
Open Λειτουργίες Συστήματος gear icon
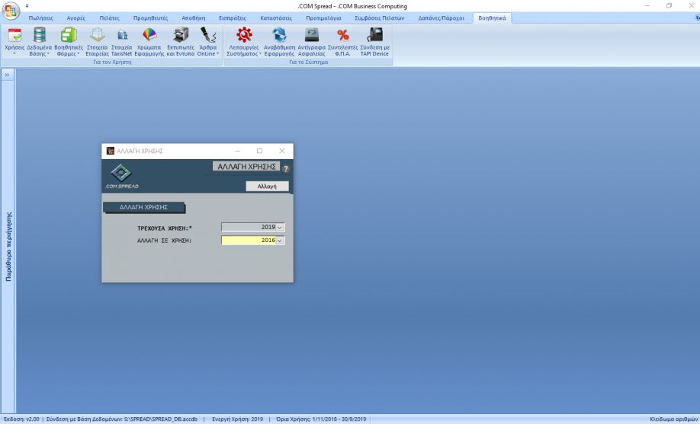pyautogui.click(x=244, y=35)
